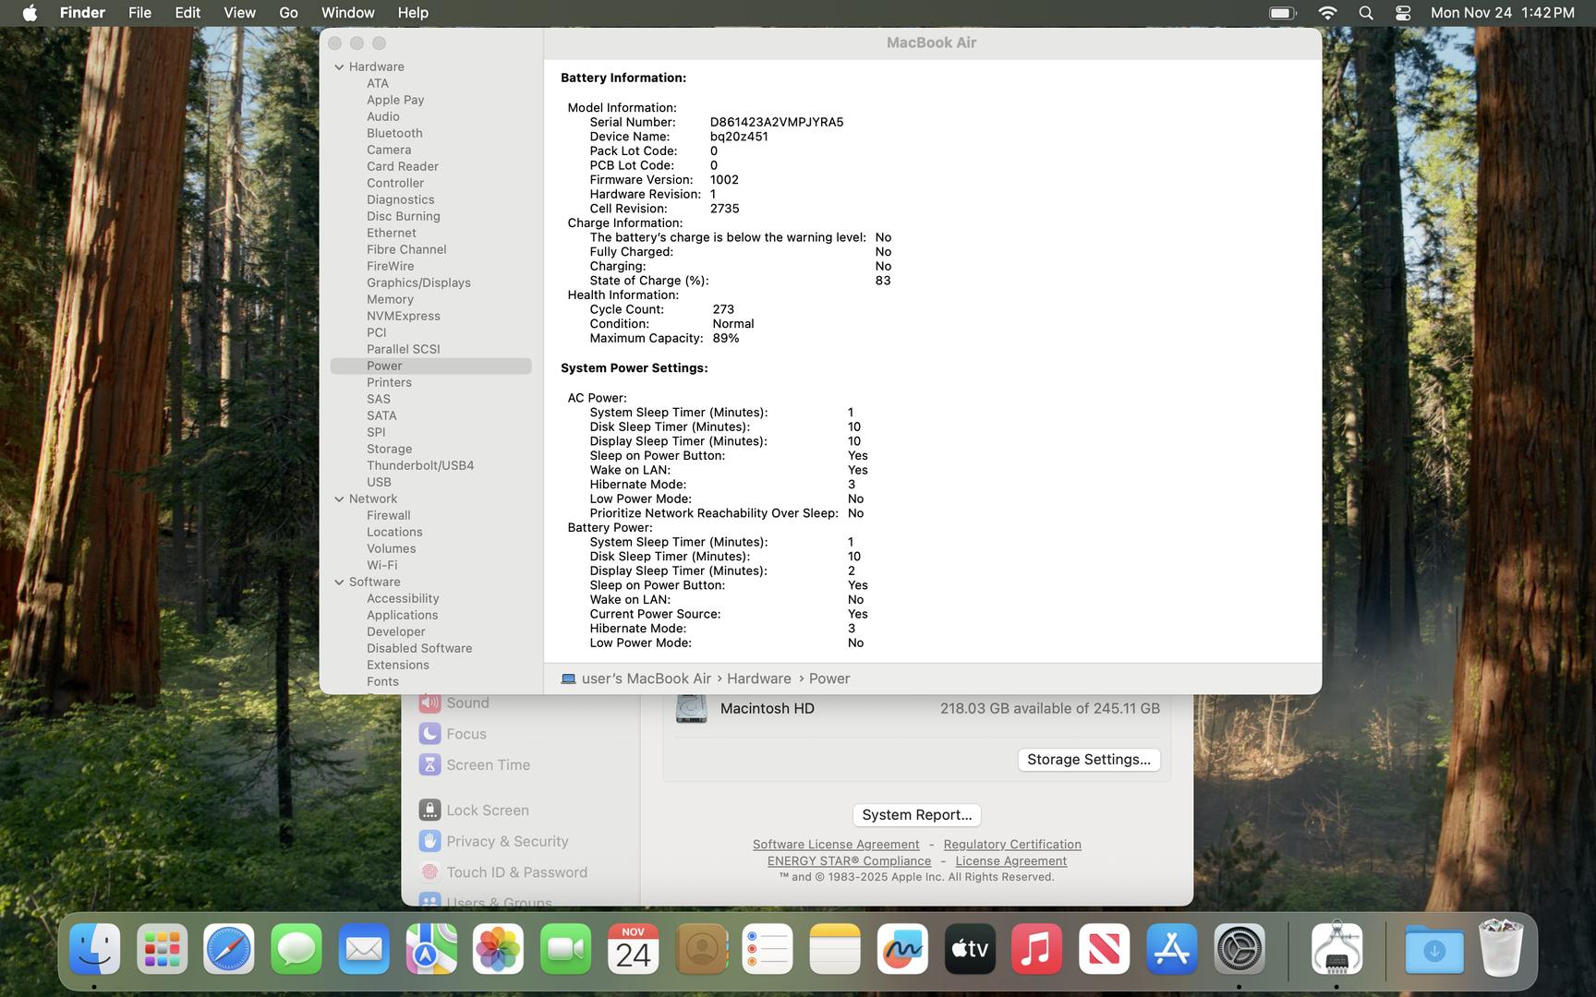The height and width of the screenshot is (997, 1596).
Task: Collapse the Hardware section
Action: tap(339, 67)
